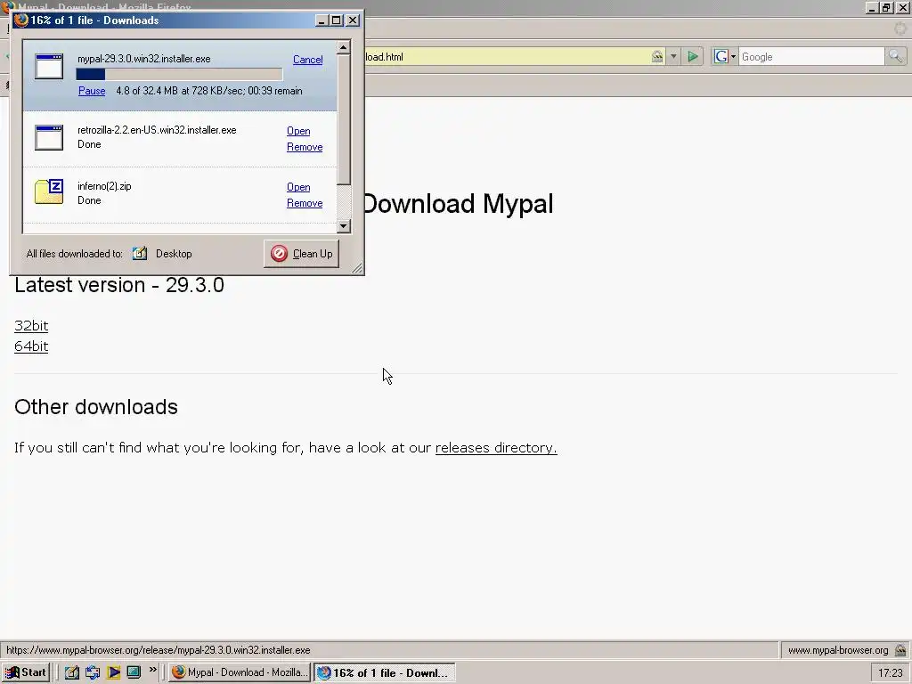
Task: Click the Firefox address bar URL
Action: [506, 56]
